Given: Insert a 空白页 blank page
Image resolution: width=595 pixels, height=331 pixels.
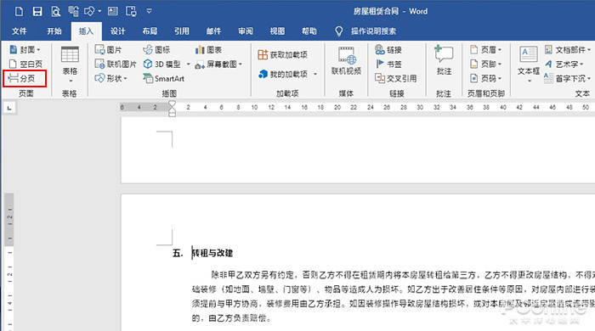Looking at the screenshot, I should [25, 64].
